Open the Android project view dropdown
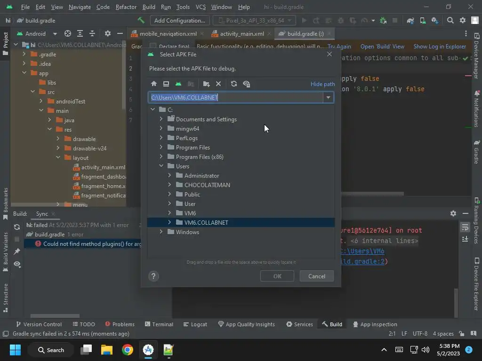Screen dimensions: 482x361 (37, 33)
